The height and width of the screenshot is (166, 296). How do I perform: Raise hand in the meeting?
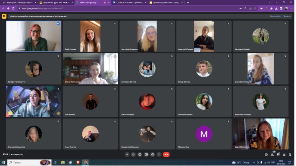pyautogui.click(x=153, y=154)
